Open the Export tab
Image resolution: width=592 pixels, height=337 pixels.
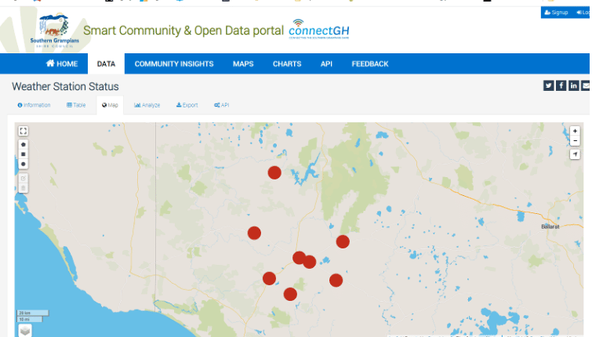click(x=187, y=105)
